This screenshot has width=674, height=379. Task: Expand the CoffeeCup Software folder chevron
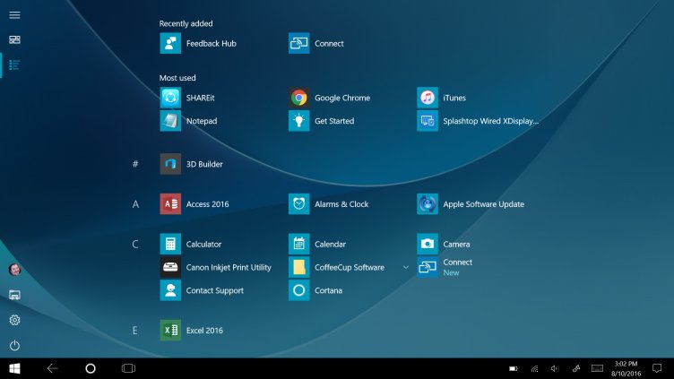pos(405,267)
